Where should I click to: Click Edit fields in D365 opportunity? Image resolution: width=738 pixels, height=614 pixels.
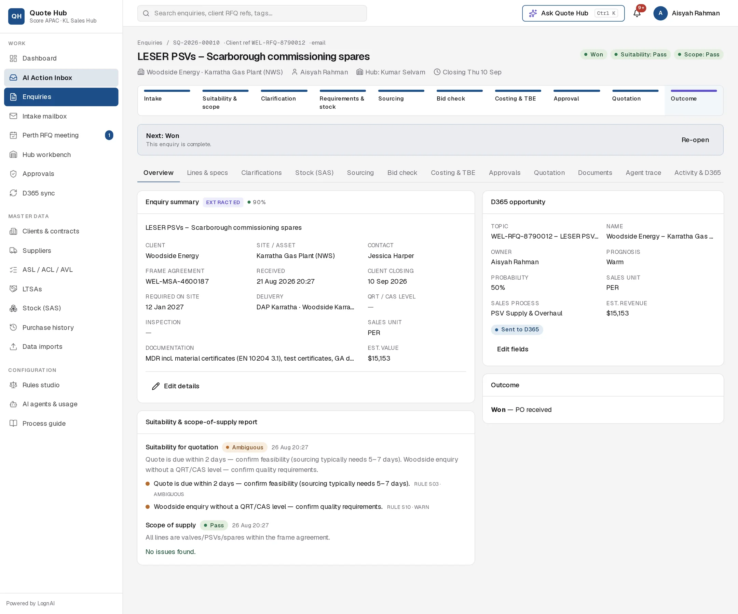point(512,349)
